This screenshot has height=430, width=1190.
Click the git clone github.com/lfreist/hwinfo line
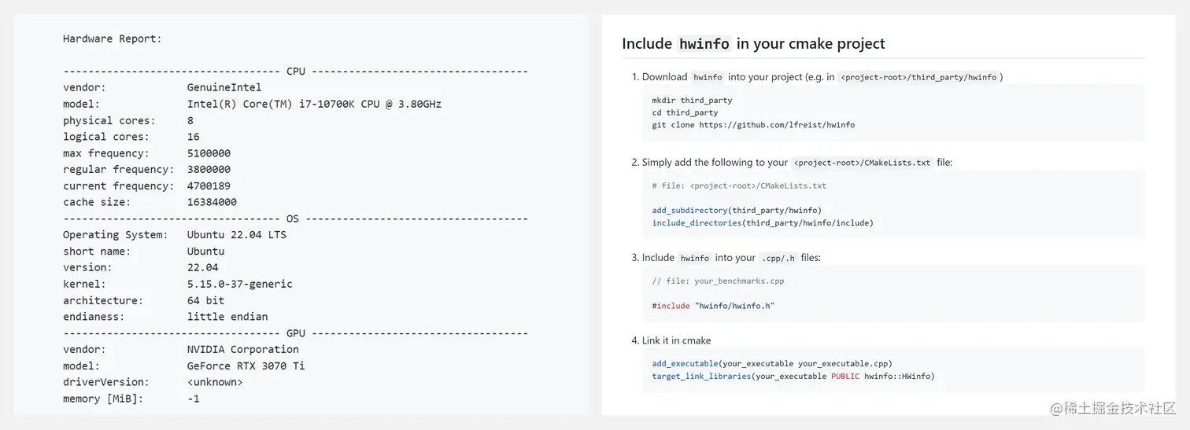point(753,125)
